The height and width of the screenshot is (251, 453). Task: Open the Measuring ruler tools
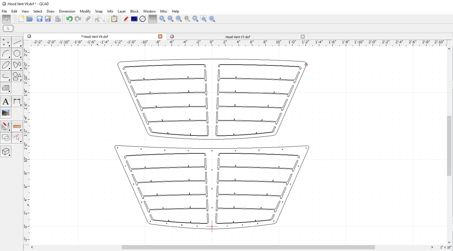[x=17, y=126]
